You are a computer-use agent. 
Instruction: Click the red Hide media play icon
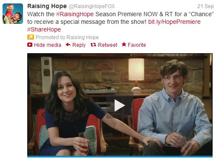click(x=30, y=45)
